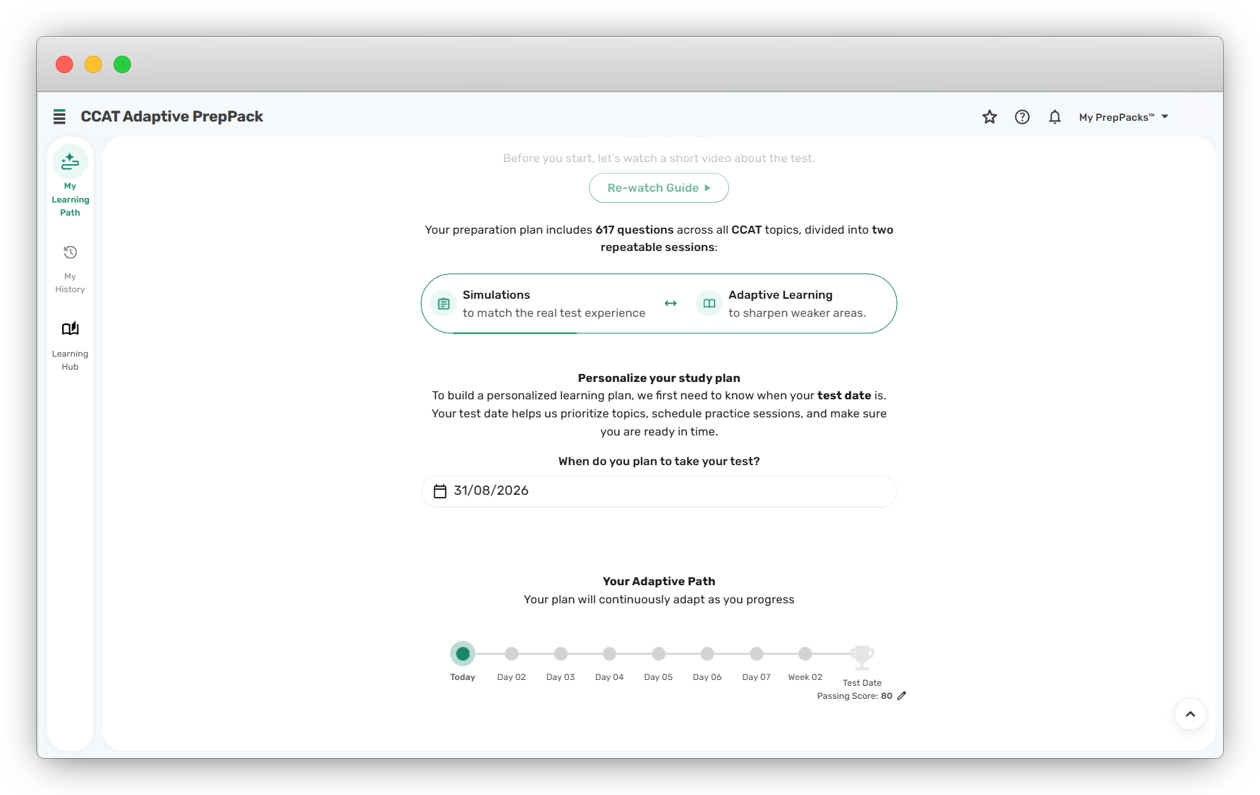Click the Adaptive Learning book icon

pos(710,304)
